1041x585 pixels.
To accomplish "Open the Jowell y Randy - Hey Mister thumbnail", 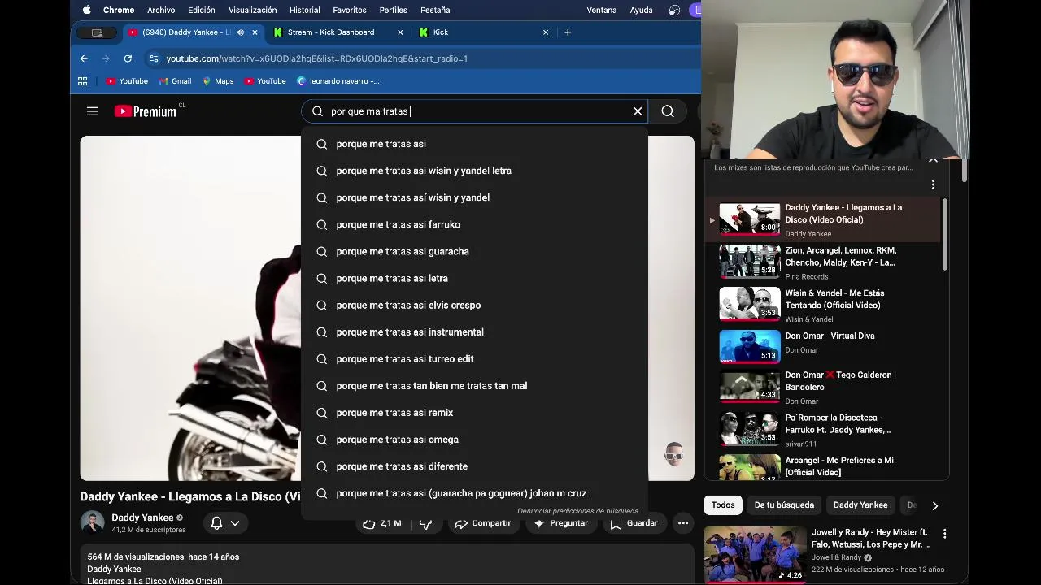I will (x=755, y=554).
